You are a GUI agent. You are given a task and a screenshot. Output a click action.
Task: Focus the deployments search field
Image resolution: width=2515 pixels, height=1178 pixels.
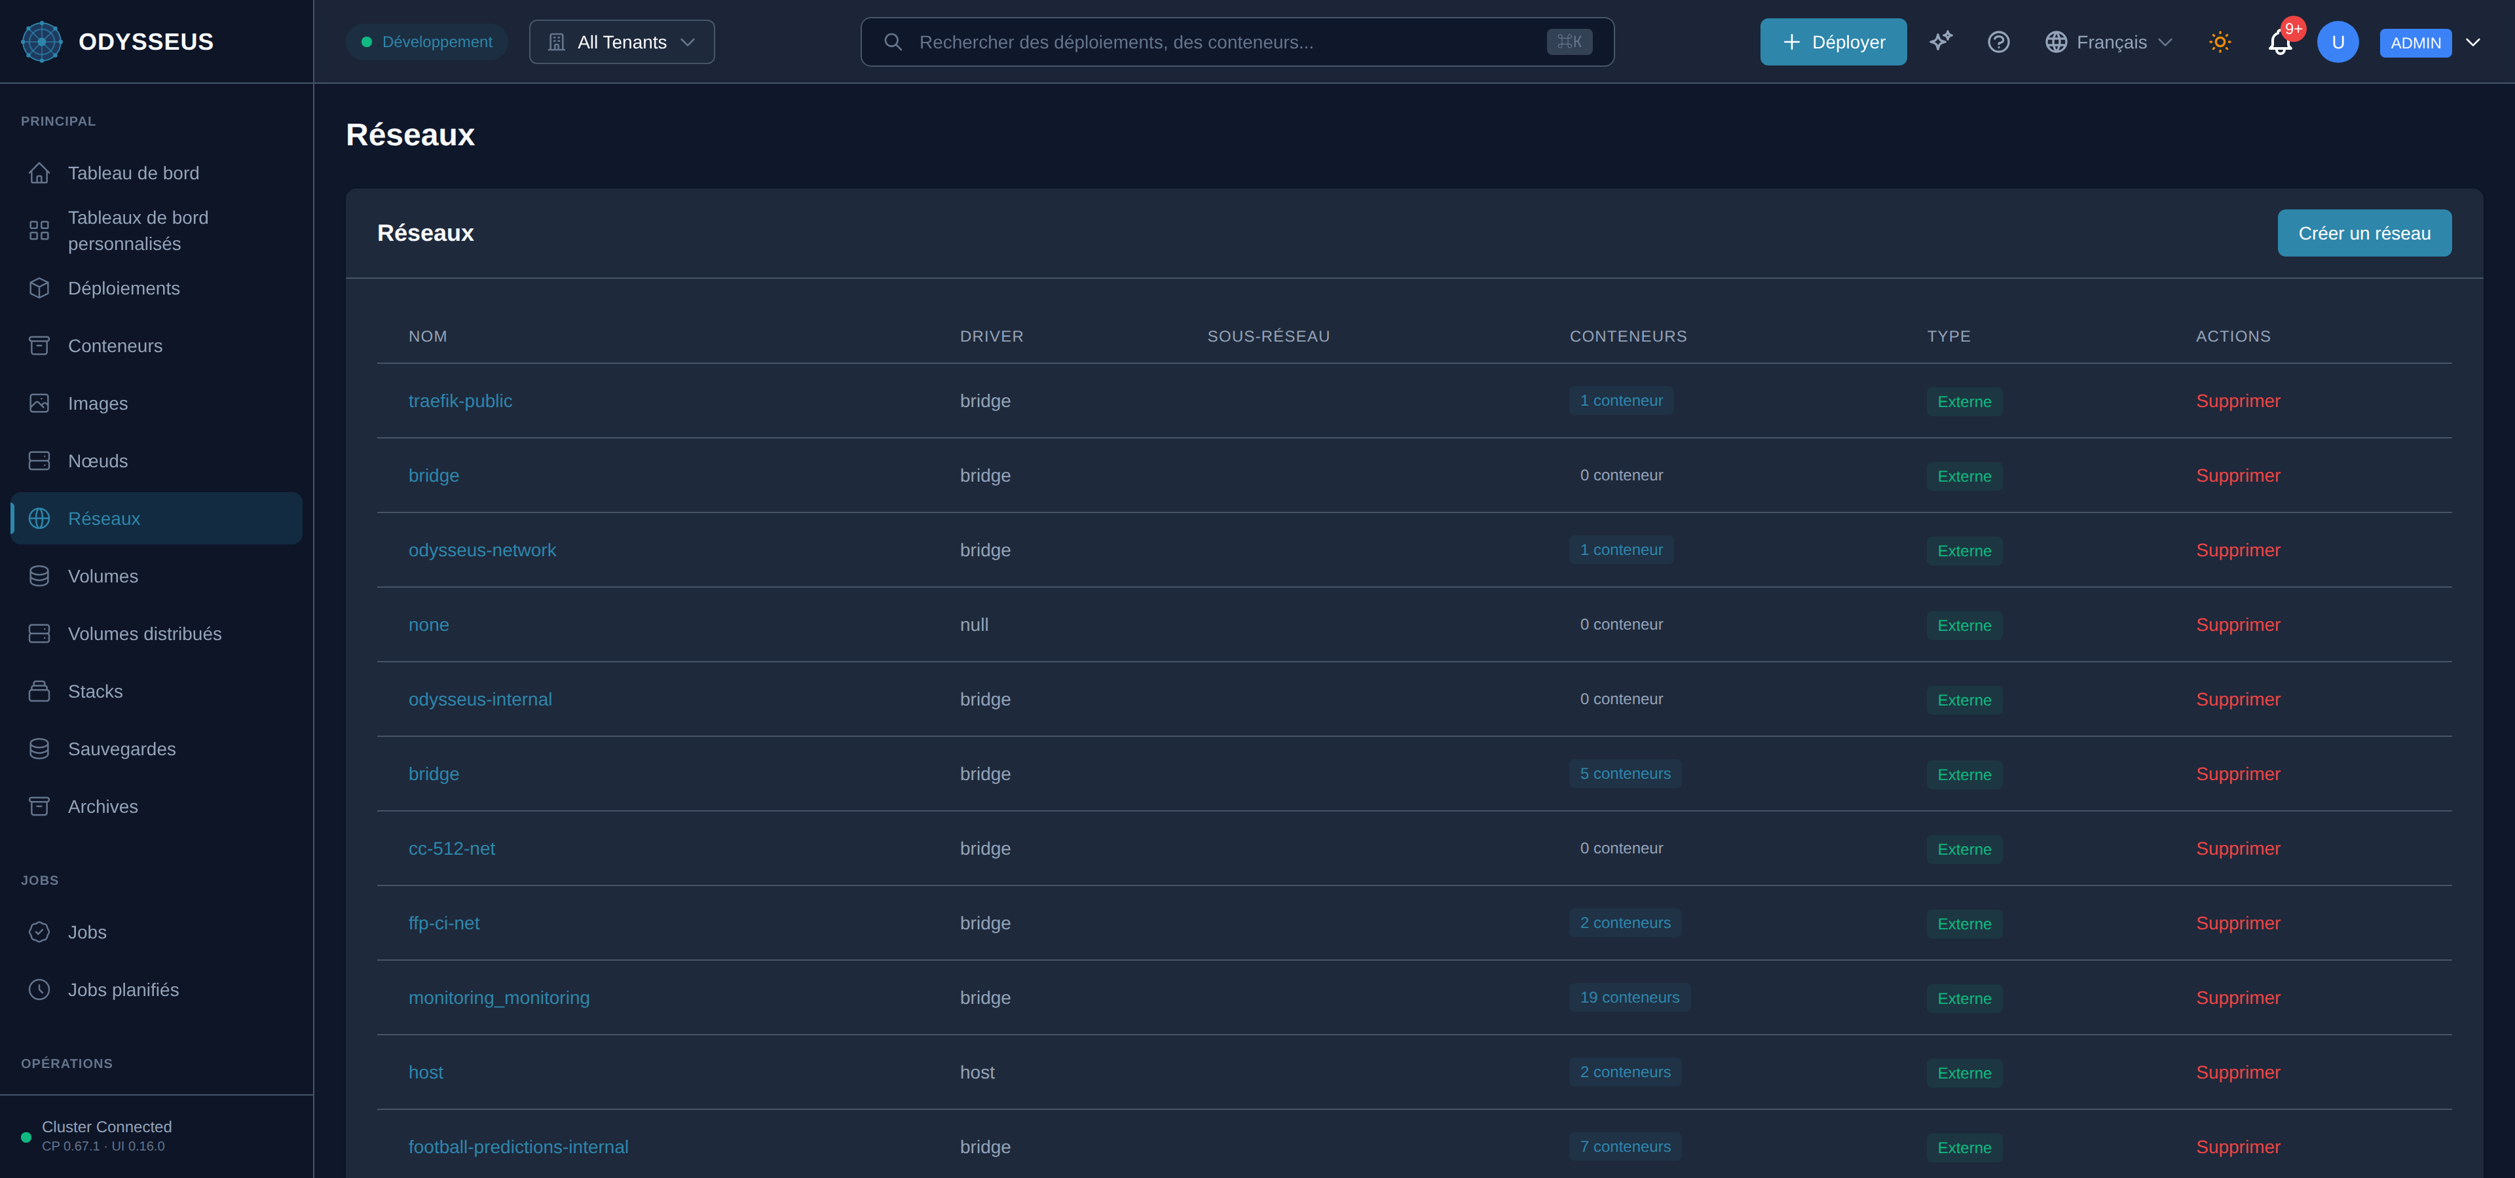(1237, 42)
